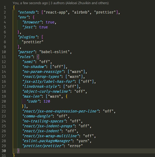Click the "prettier" string on line 8
The image size is (155, 157).
pyautogui.click(x=33, y=42)
